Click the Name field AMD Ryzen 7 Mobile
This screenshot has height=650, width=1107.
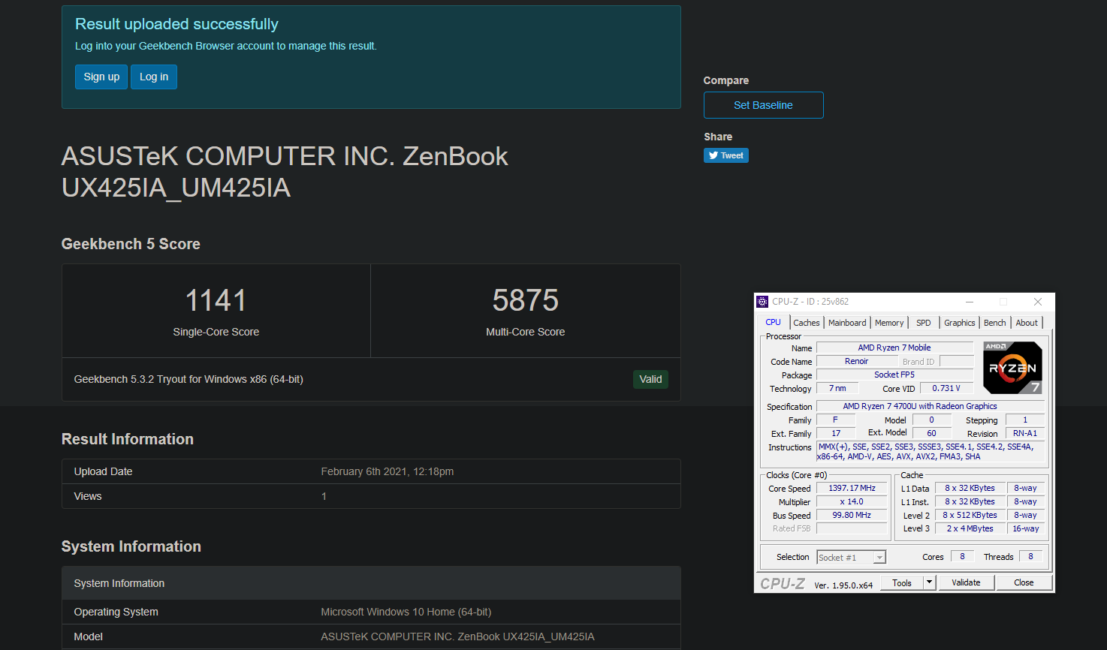click(894, 348)
